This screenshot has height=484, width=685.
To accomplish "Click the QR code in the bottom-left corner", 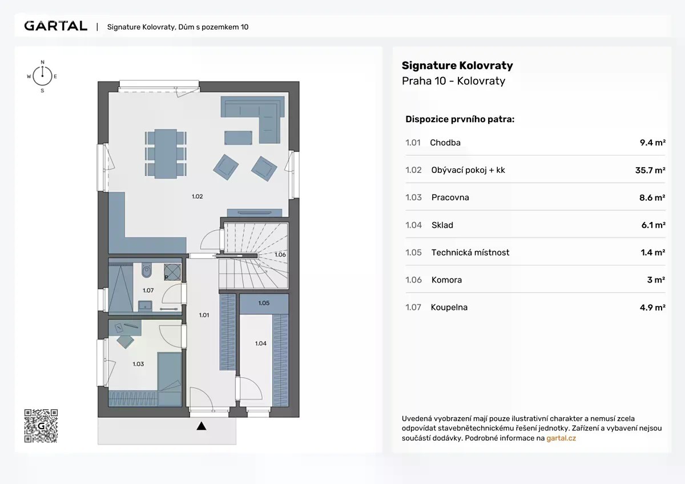I will pyautogui.click(x=41, y=426).
